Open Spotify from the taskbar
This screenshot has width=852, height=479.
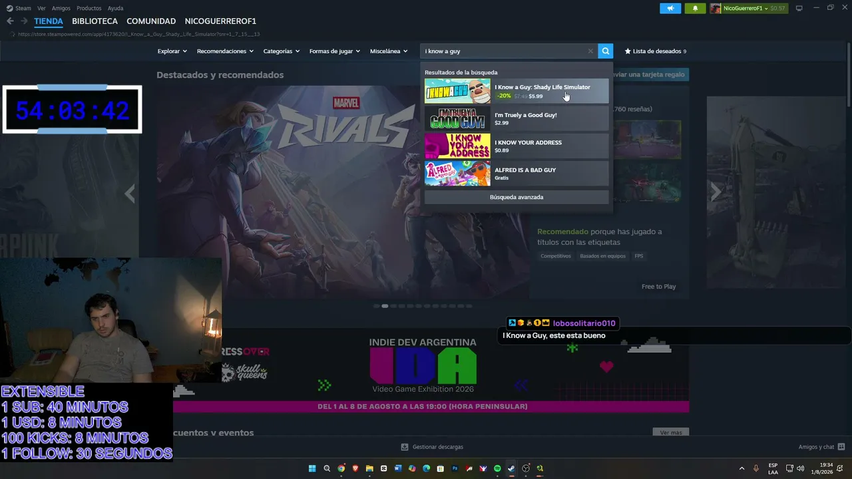pos(497,468)
